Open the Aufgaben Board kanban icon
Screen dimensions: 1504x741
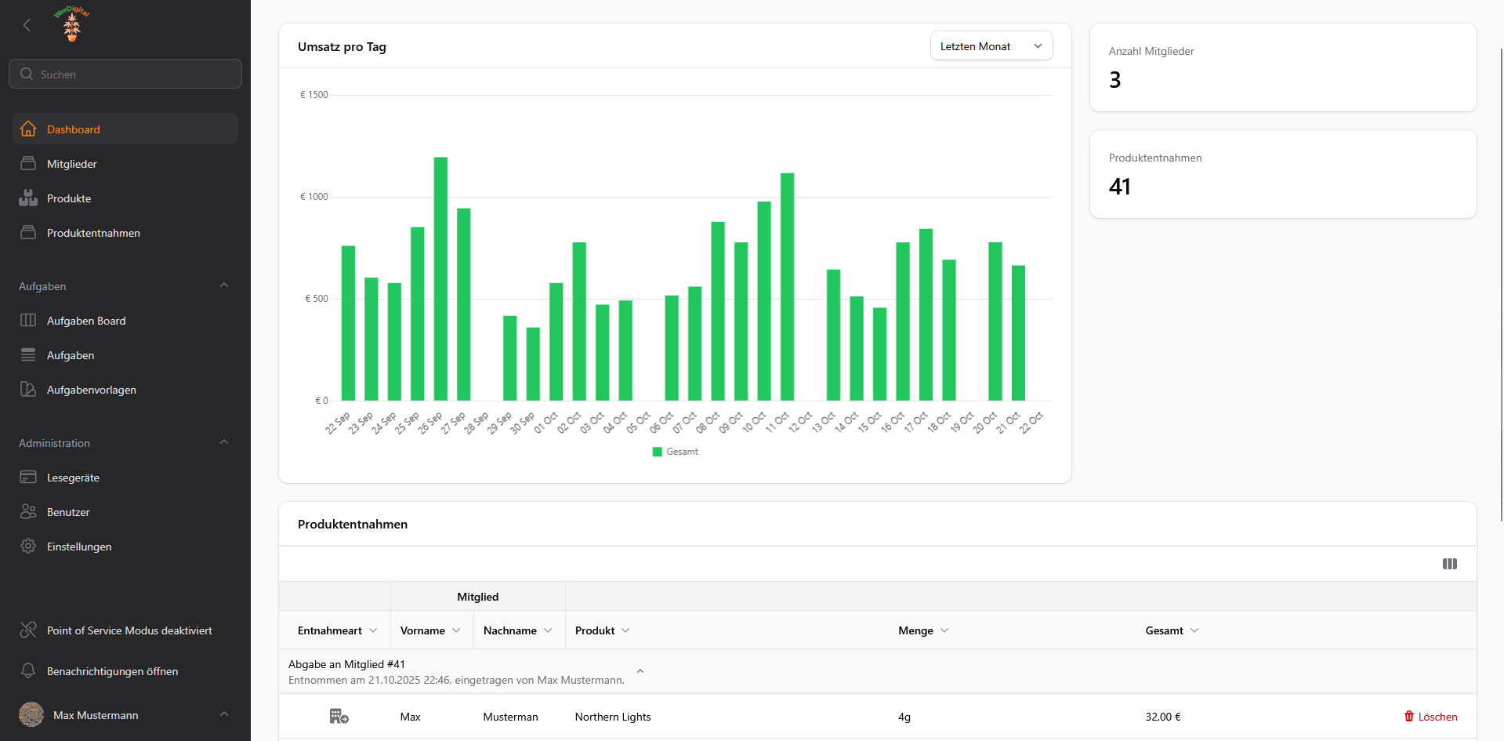pos(28,320)
